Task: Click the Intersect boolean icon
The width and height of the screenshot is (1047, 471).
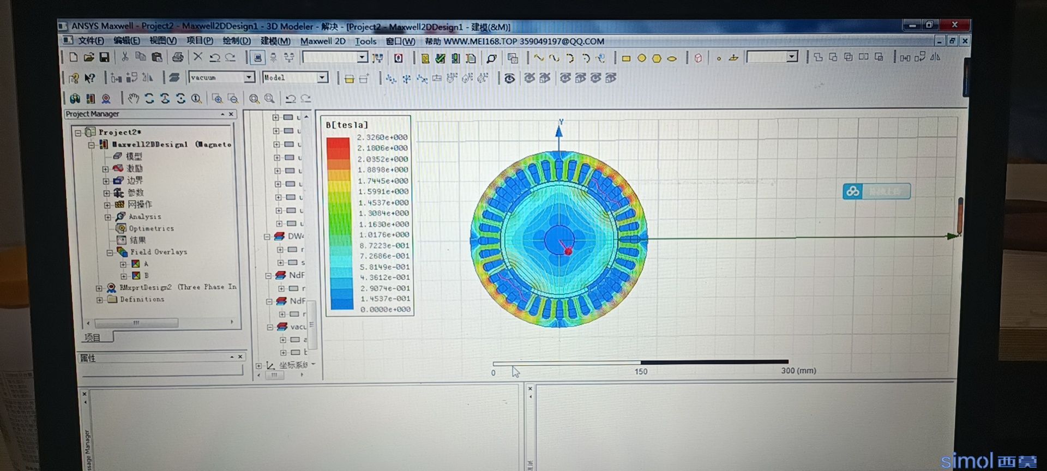Action: pos(849,57)
